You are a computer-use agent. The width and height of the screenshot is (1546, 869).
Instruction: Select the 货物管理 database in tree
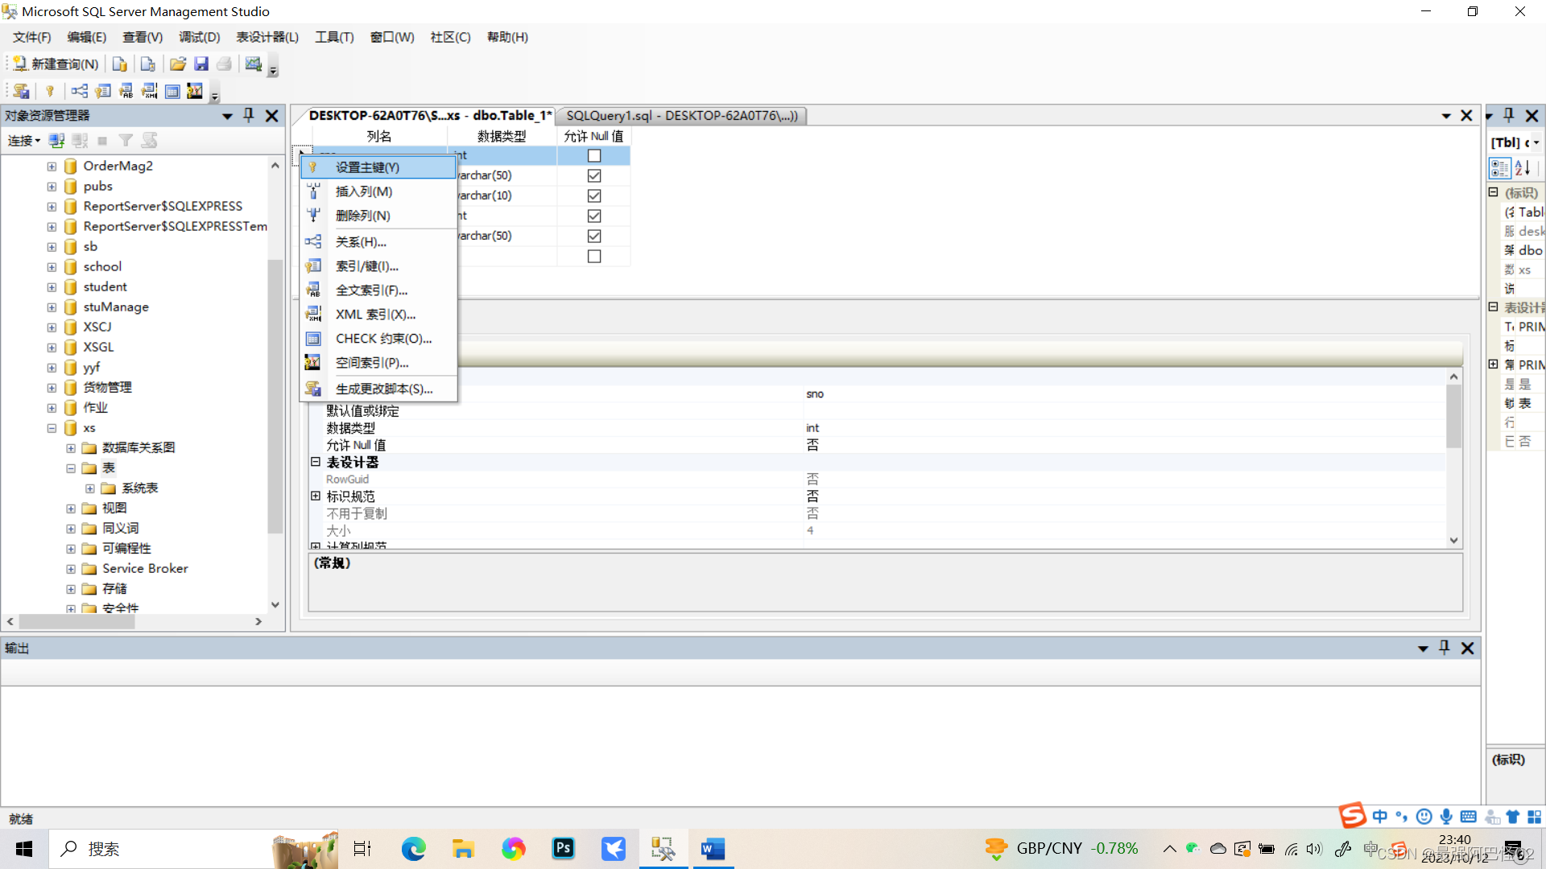(x=107, y=388)
